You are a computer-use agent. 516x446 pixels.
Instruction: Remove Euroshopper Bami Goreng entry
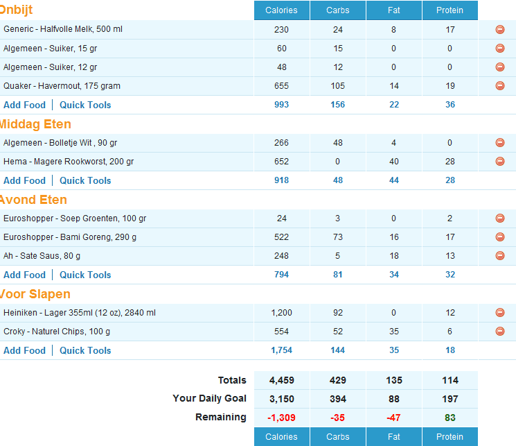pyautogui.click(x=500, y=237)
